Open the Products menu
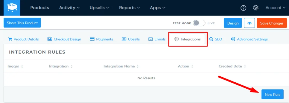 40,8
